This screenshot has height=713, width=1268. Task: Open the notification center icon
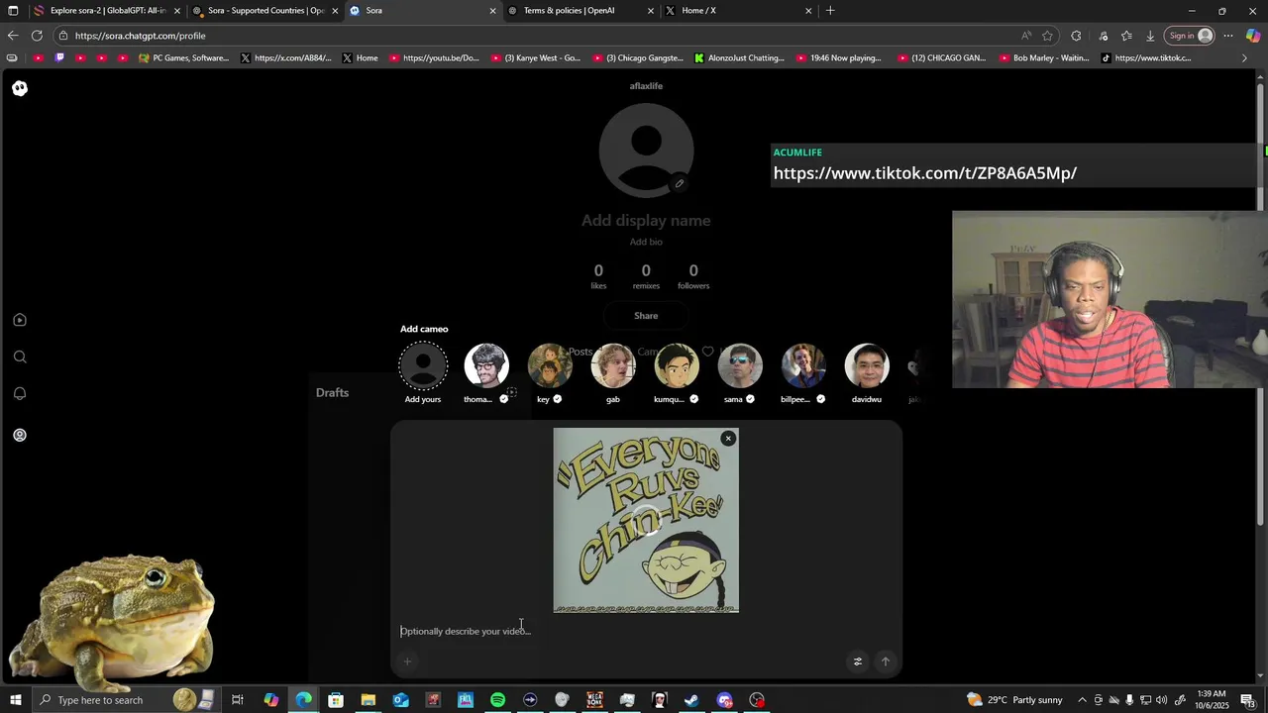tap(1247, 700)
